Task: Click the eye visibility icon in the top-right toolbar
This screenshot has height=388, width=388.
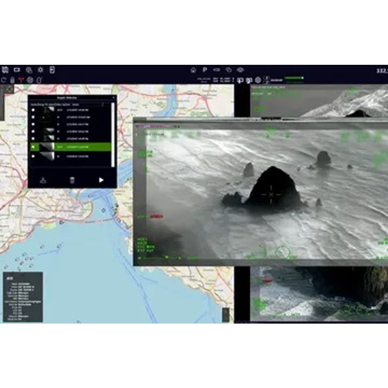Action: pyautogui.click(x=240, y=70)
